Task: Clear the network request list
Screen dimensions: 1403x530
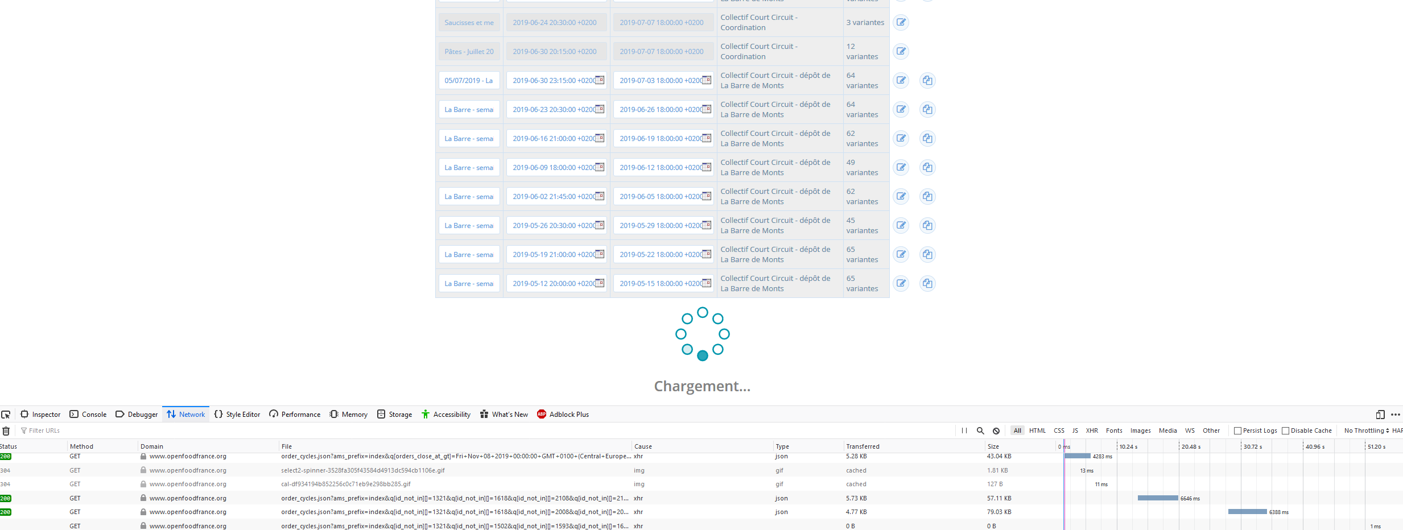Action: [6, 431]
